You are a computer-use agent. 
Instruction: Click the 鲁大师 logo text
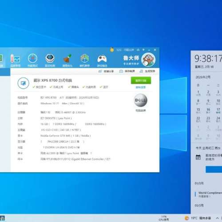[131, 58]
